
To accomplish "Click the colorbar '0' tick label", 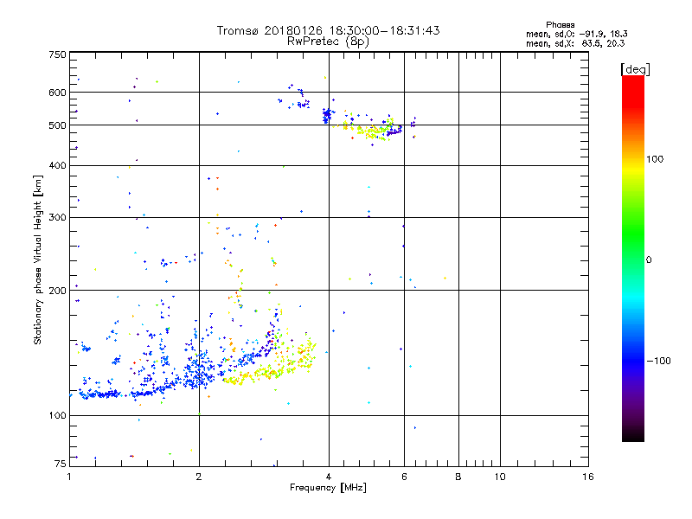I will pos(649,260).
